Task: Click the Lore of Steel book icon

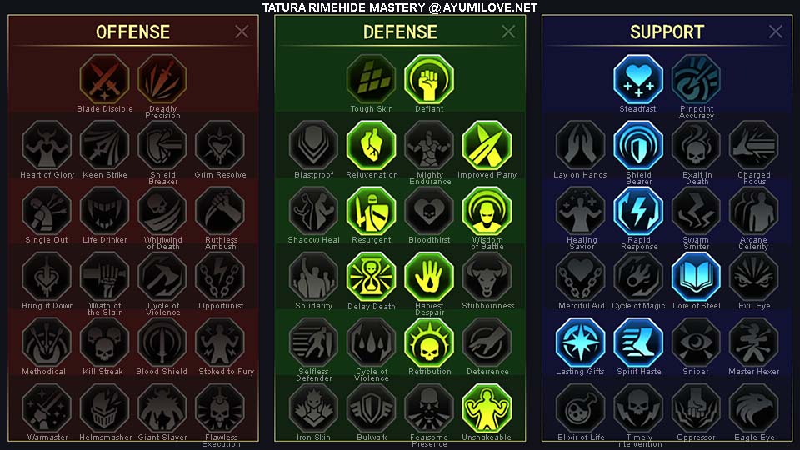Action: (696, 277)
